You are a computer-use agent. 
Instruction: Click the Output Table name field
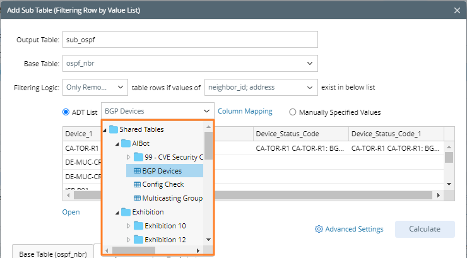[x=189, y=40]
